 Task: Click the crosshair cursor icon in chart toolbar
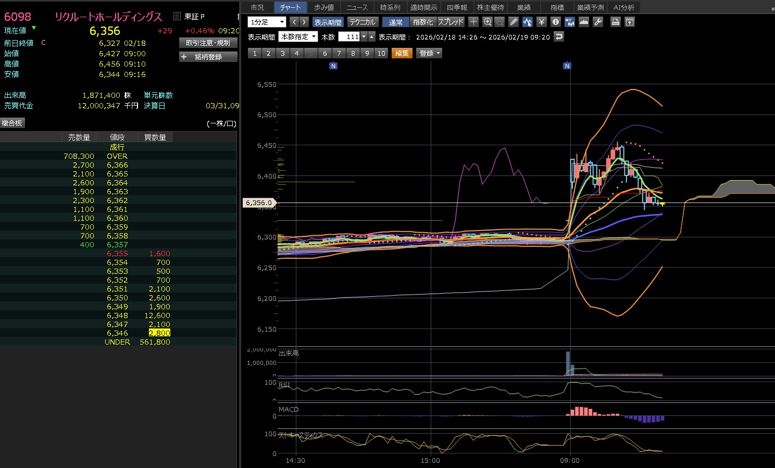473,22
